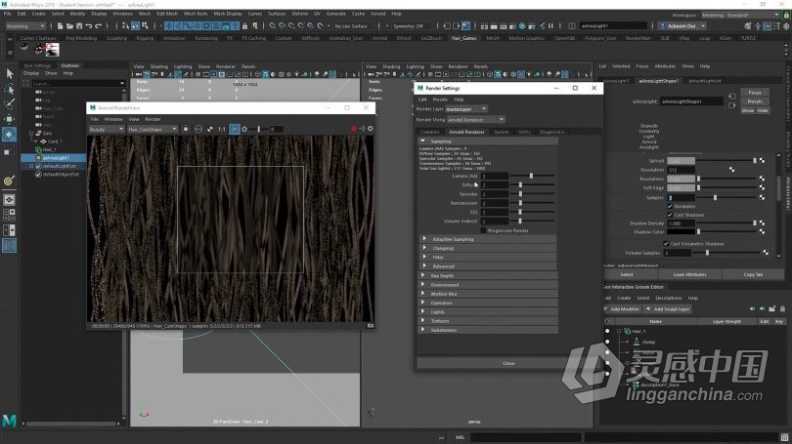This screenshot has height=444, width=792.
Task: Click the Add Sculpt Layer button
Action: click(x=667, y=309)
